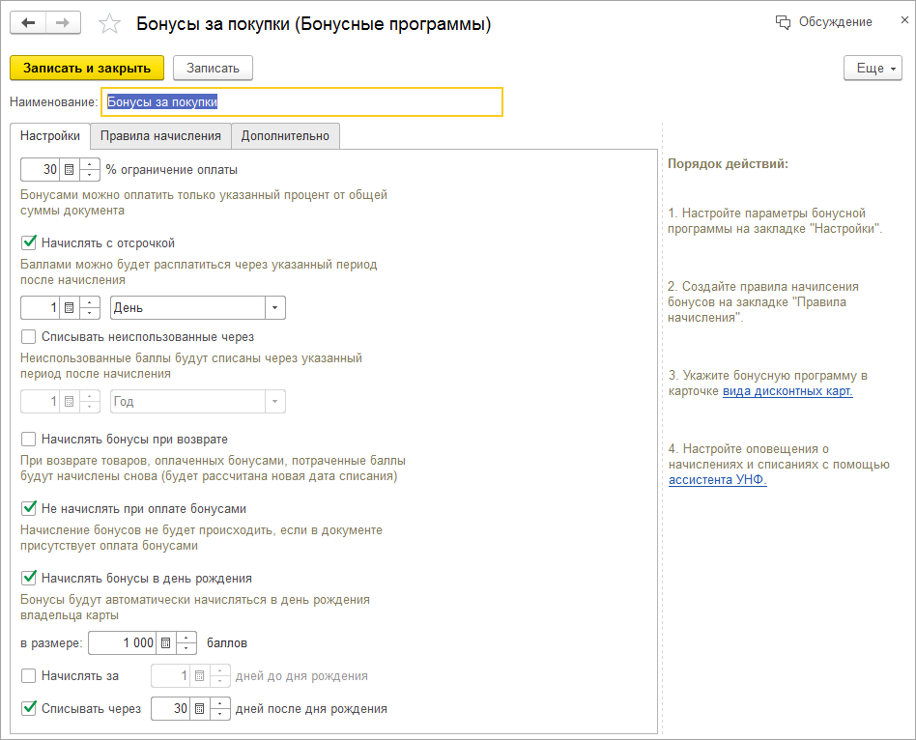Click the Наименование text field

pos(302,101)
